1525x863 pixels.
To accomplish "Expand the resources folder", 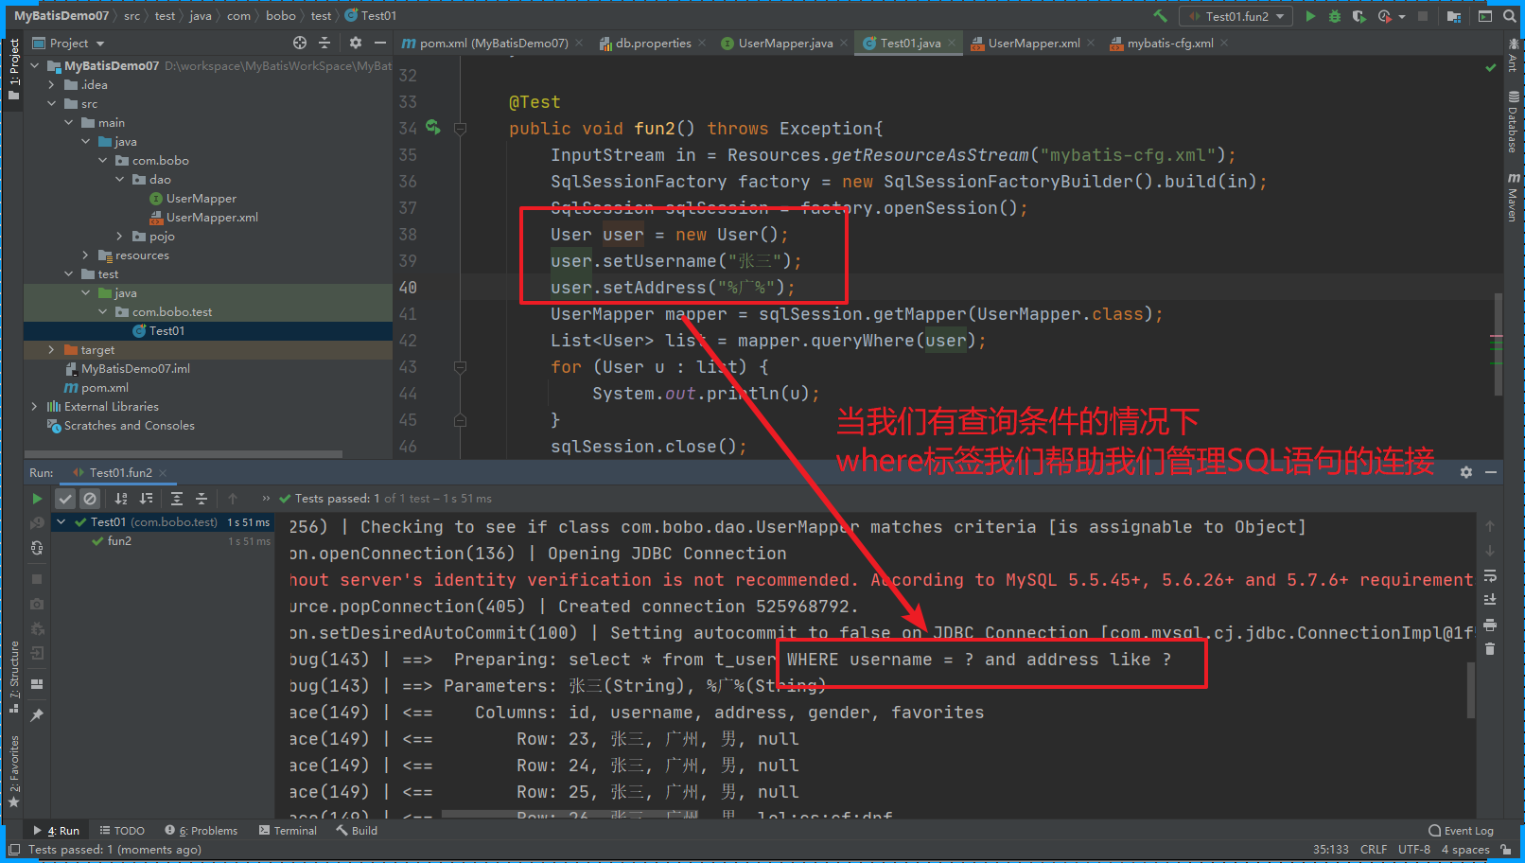I will [x=86, y=255].
